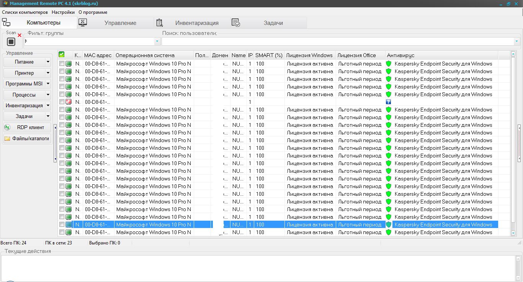Click the computer status icon in the highlighted row
The height and width of the screenshot is (282, 523).
69,225
